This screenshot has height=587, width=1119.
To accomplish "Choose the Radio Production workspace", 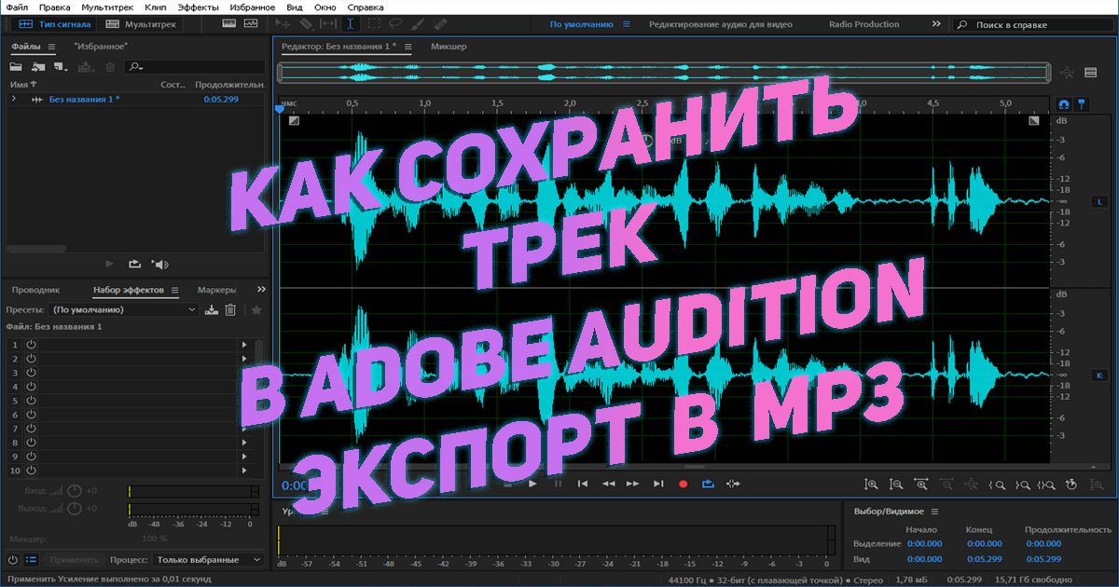I will coord(866,24).
